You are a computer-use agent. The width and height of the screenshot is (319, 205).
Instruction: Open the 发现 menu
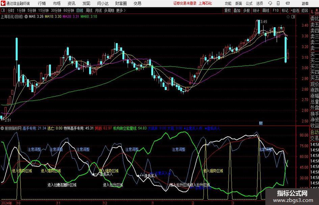(x=86, y=3)
